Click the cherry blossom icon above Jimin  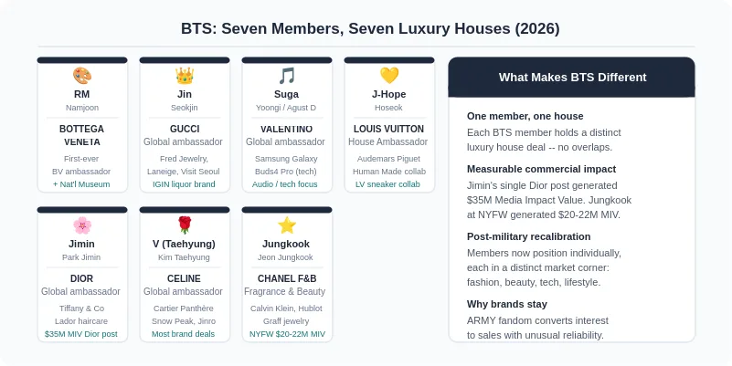click(81, 225)
